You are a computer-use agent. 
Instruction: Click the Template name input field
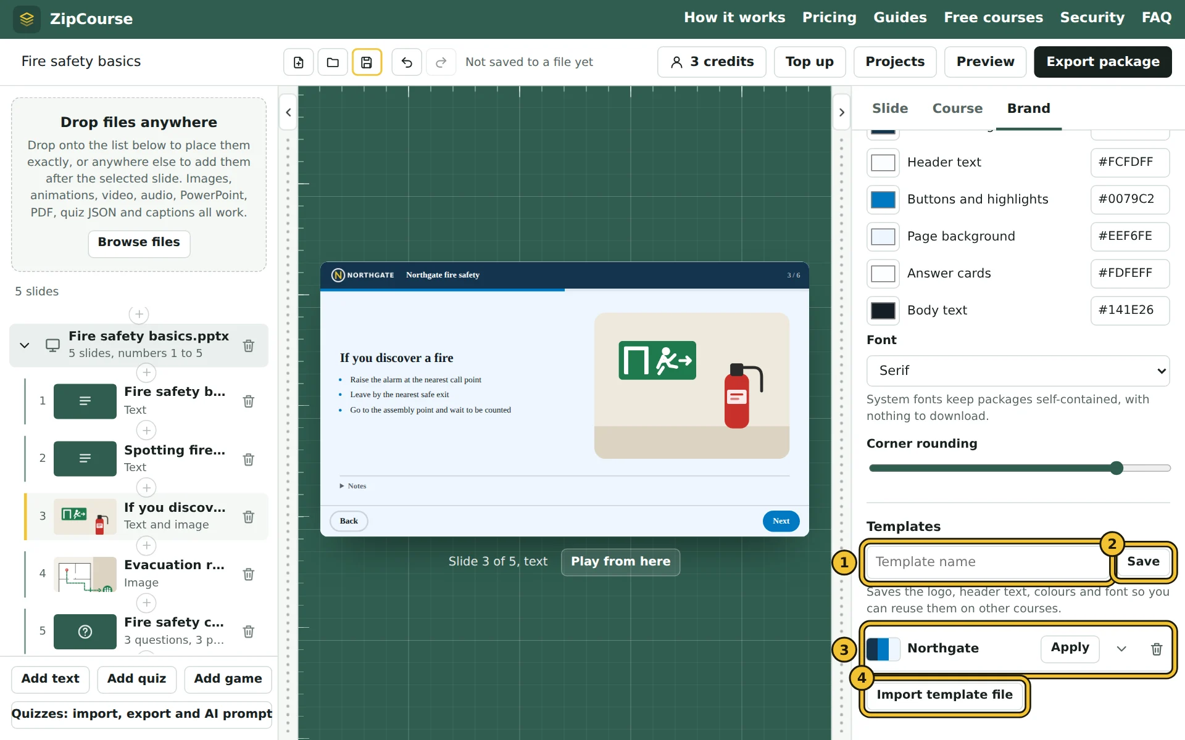[x=987, y=562]
